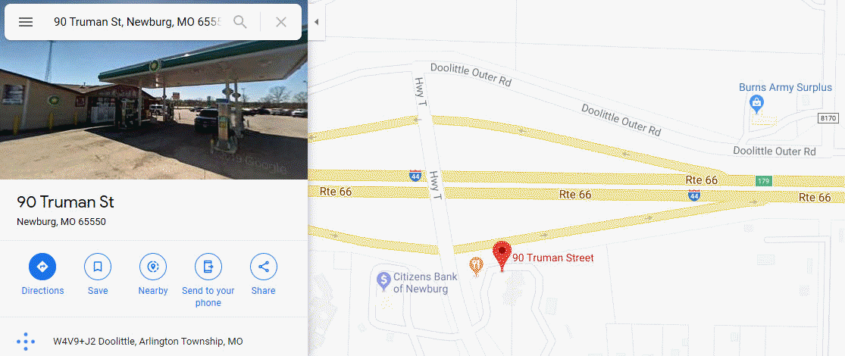845x356 pixels.
Task: Clear the search with the X icon
Action: coord(280,22)
